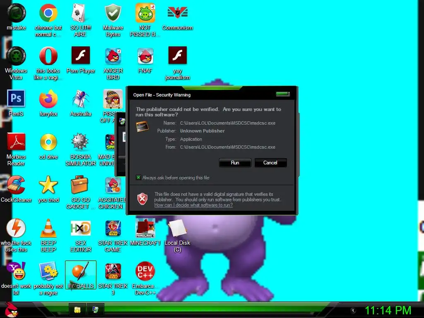Click the 11:14 PM taskbar clock
The image size is (424, 318).
tap(388, 311)
